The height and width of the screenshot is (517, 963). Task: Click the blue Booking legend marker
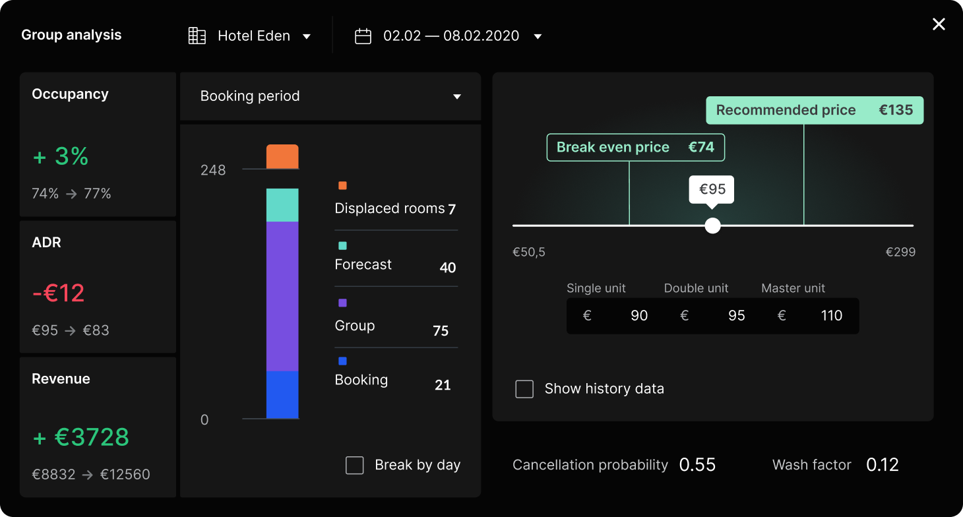(342, 361)
